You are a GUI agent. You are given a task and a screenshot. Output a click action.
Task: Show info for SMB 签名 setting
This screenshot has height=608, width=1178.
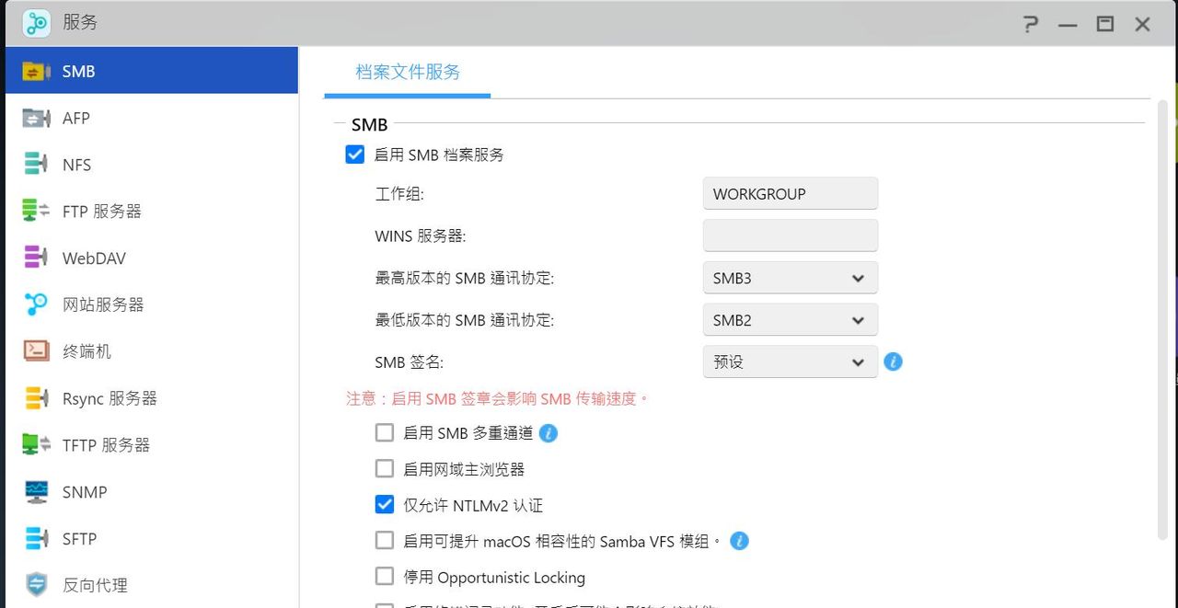tap(893, 361)
